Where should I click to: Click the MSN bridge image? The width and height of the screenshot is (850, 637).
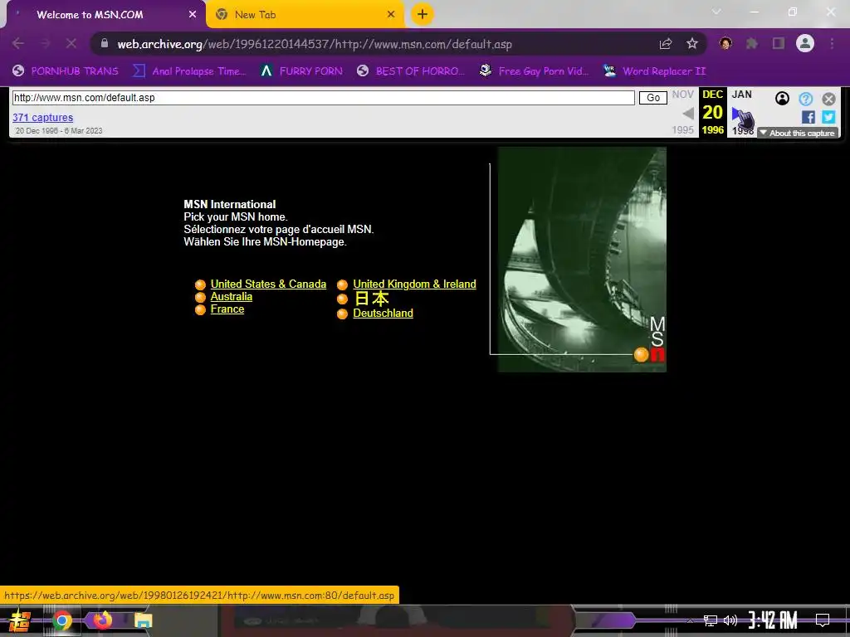(582, 260)
